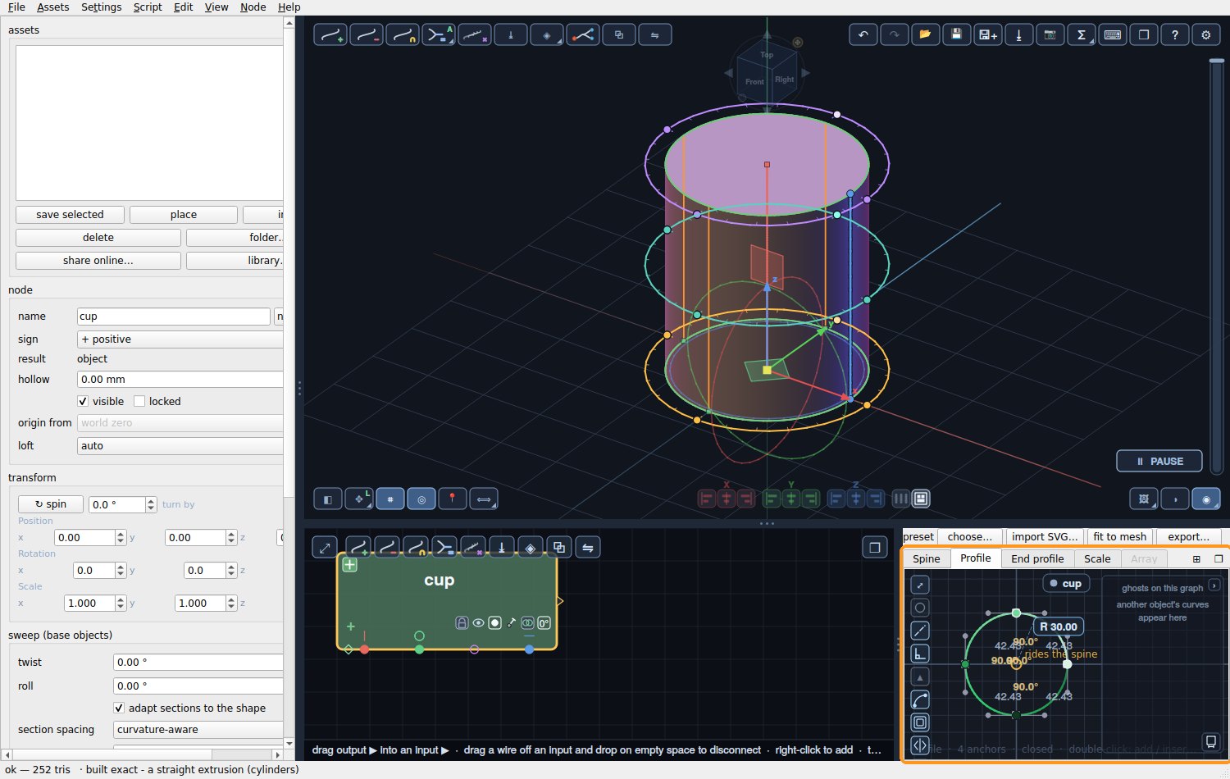Toggle the grid button in viewport bottom toolbar
Screen dimensions: 1230x779
[389, 499]
